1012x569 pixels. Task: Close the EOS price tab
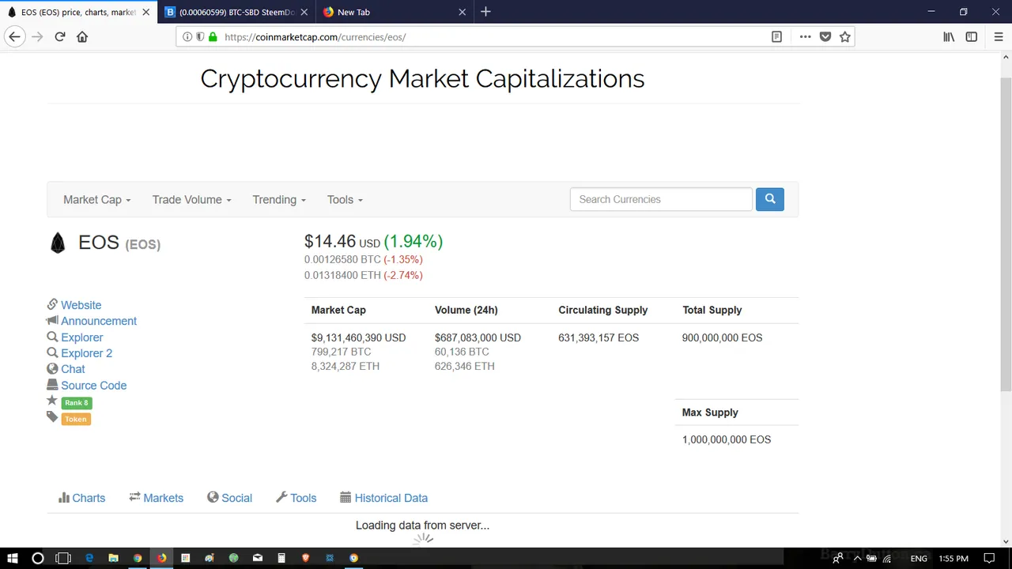(145, 12)
